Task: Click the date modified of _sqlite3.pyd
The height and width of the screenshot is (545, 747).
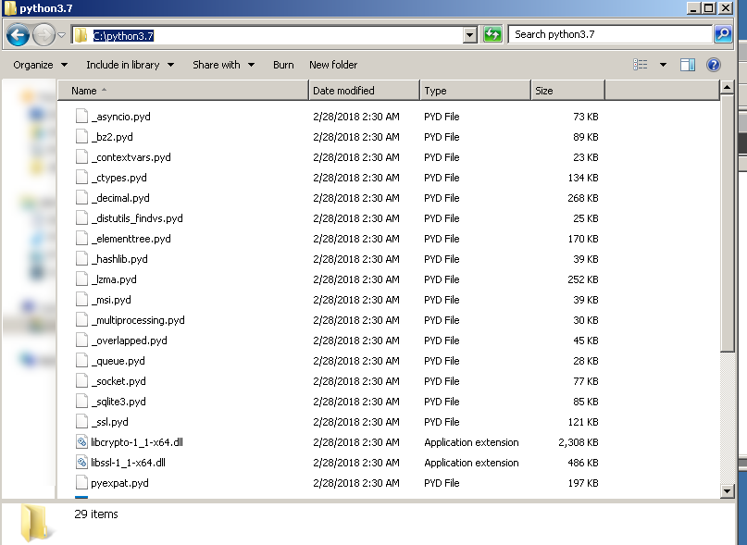Action: pyautogui.click(x=355, y=402)
